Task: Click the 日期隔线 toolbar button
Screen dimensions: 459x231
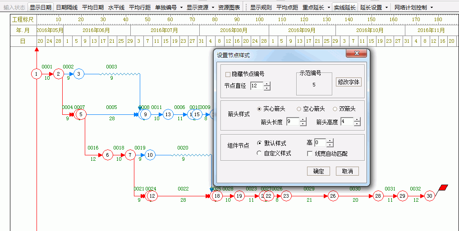Action: pyautogui.click(x=67, y=7)
